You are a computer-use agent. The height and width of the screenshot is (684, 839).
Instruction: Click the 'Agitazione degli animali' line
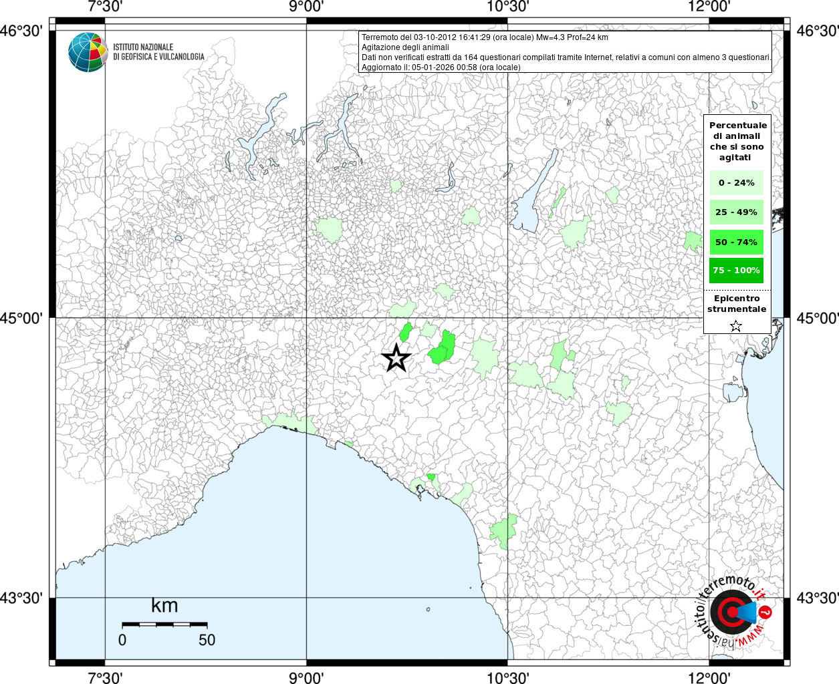[405, 47]
